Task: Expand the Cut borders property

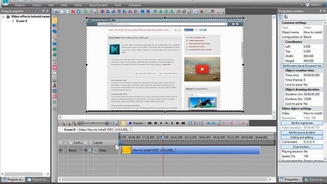Action: pyautogui.click(x=279, y=142)
